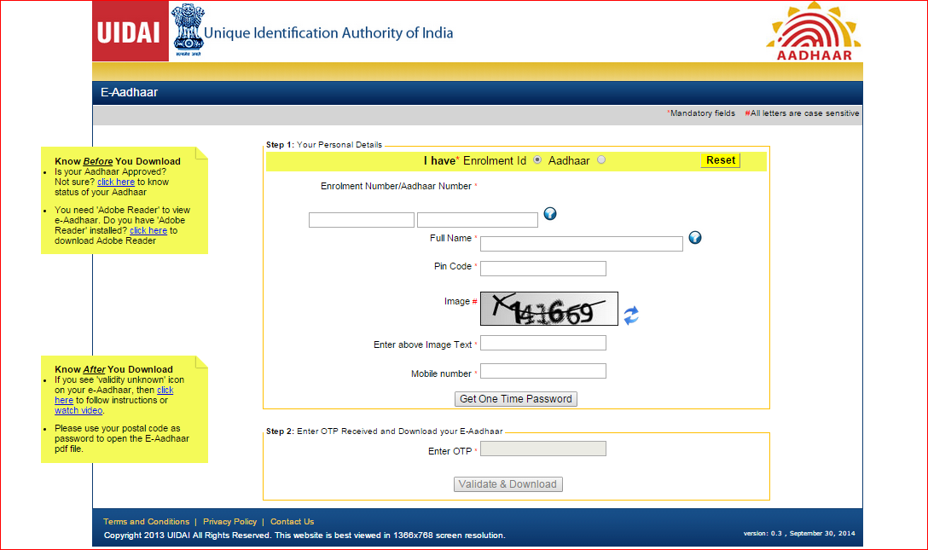Click the Mandatory fields note

701,113
